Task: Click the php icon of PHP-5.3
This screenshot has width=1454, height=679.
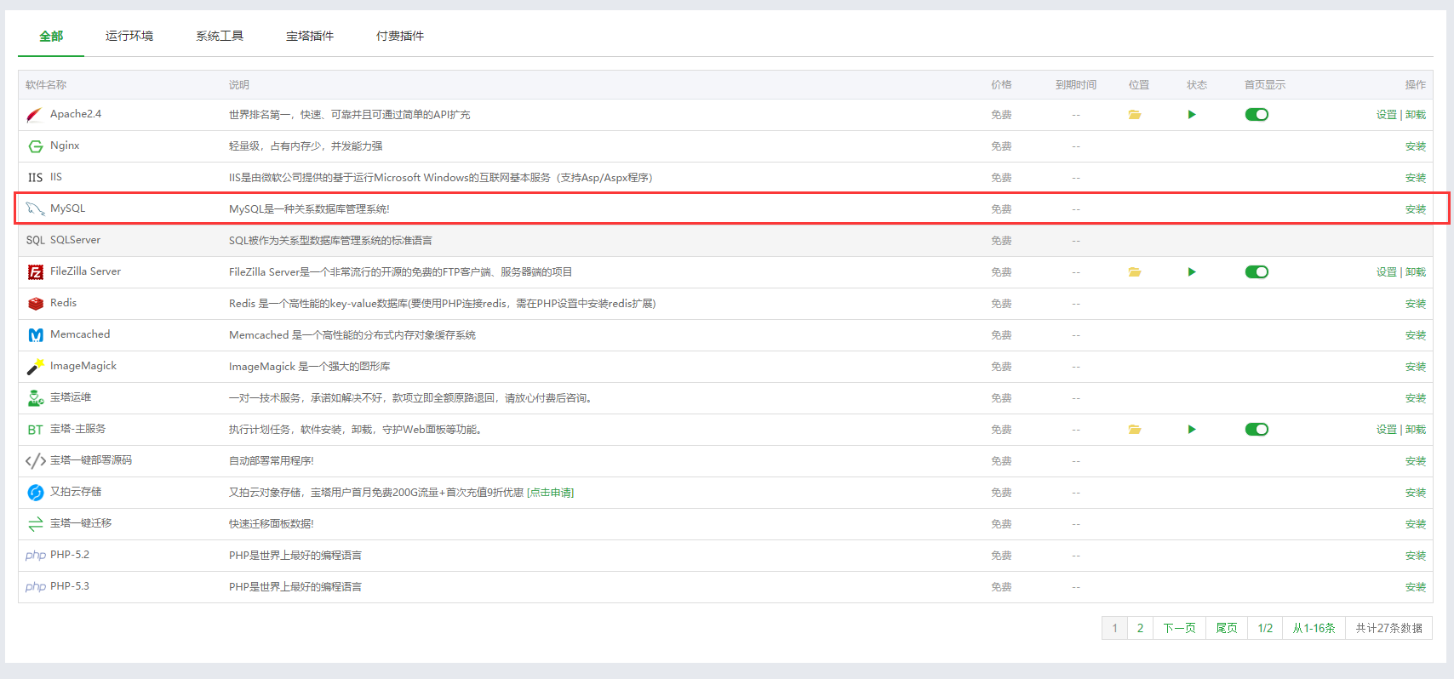Action: (35, 587)
